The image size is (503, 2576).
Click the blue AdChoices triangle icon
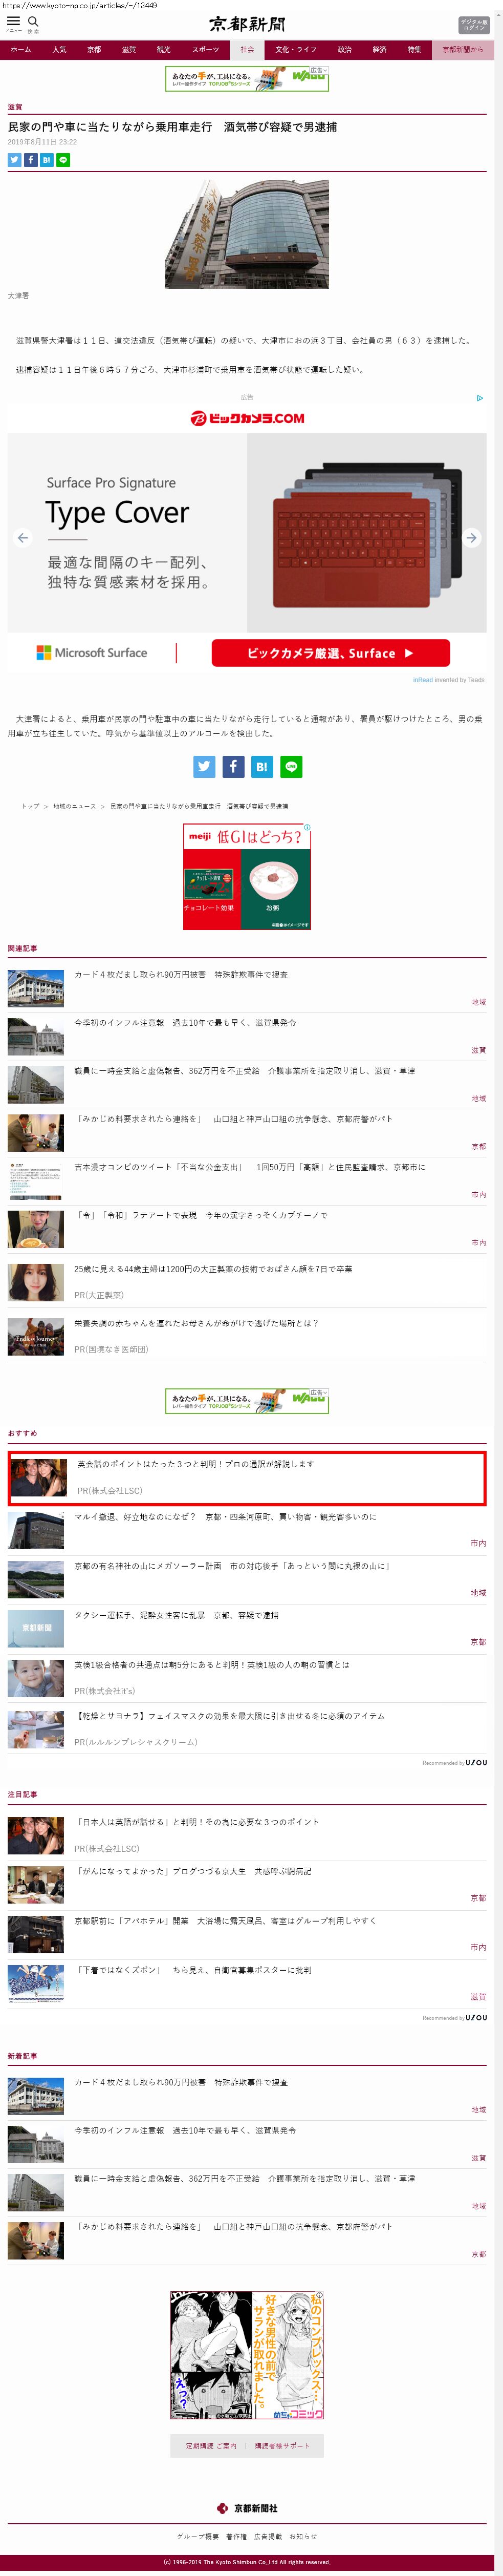pyautogui.click(x=480, y=398)
